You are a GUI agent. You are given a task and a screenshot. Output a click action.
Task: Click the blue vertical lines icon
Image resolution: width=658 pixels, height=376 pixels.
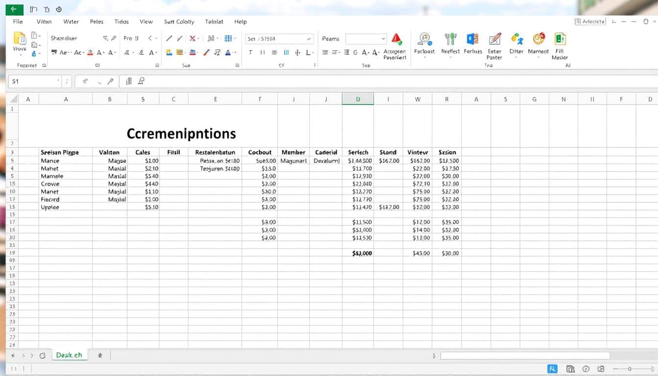point(286,52)
